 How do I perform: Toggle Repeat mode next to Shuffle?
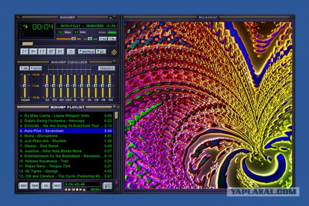click(101, 52)
